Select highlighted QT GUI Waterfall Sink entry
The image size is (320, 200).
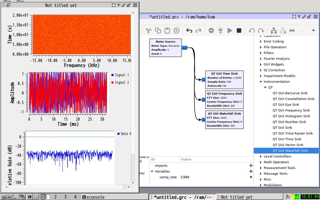(x=286, y=151)
